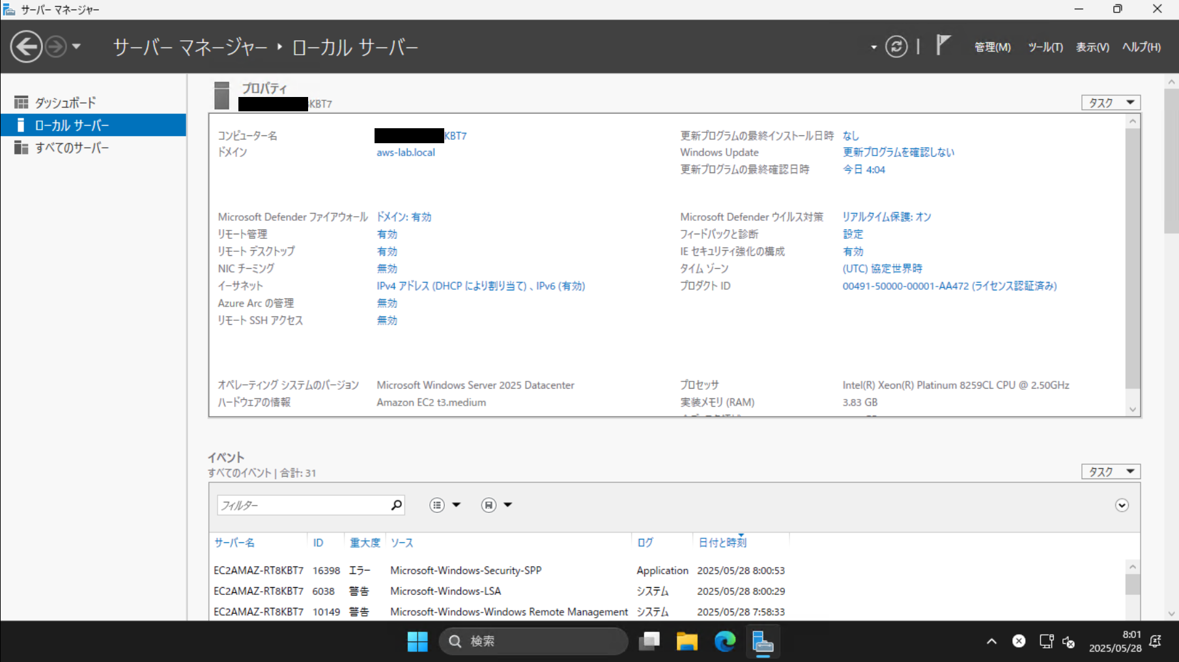Image resolution: width=1179 pixels, height=662 pixels.
Task: Open the save query dropdown arrow
Action: coord(507,505)
